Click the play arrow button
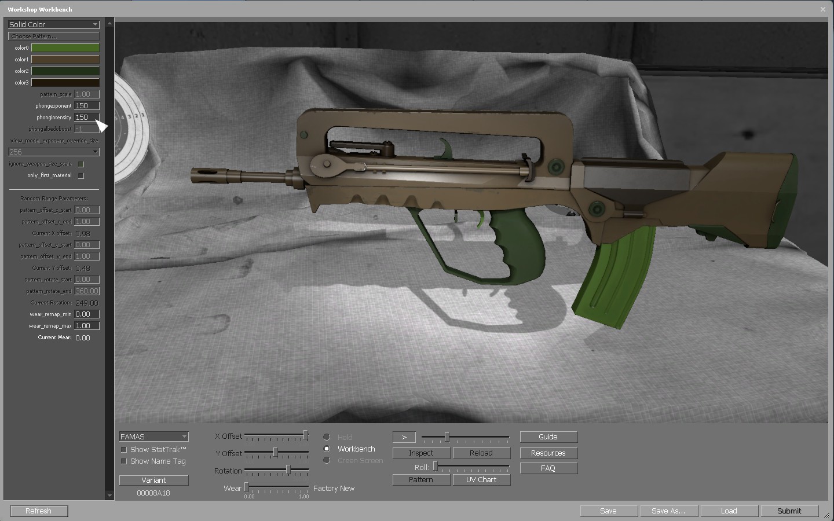This screenshot has height=521, width=834. (404, 437)
